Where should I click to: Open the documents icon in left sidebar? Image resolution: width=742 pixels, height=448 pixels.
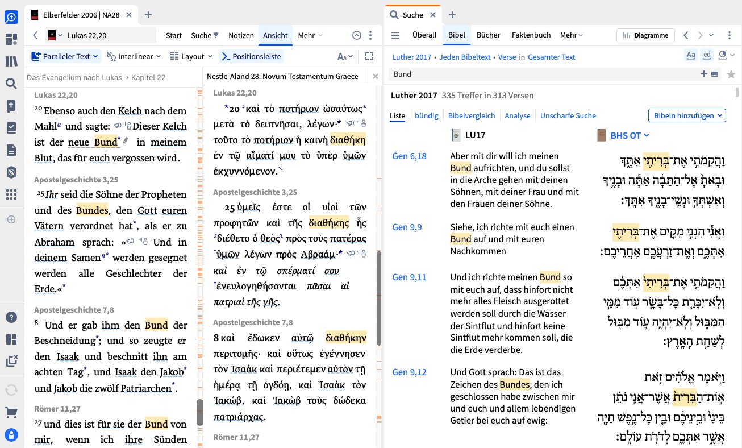tap(11, 150)
